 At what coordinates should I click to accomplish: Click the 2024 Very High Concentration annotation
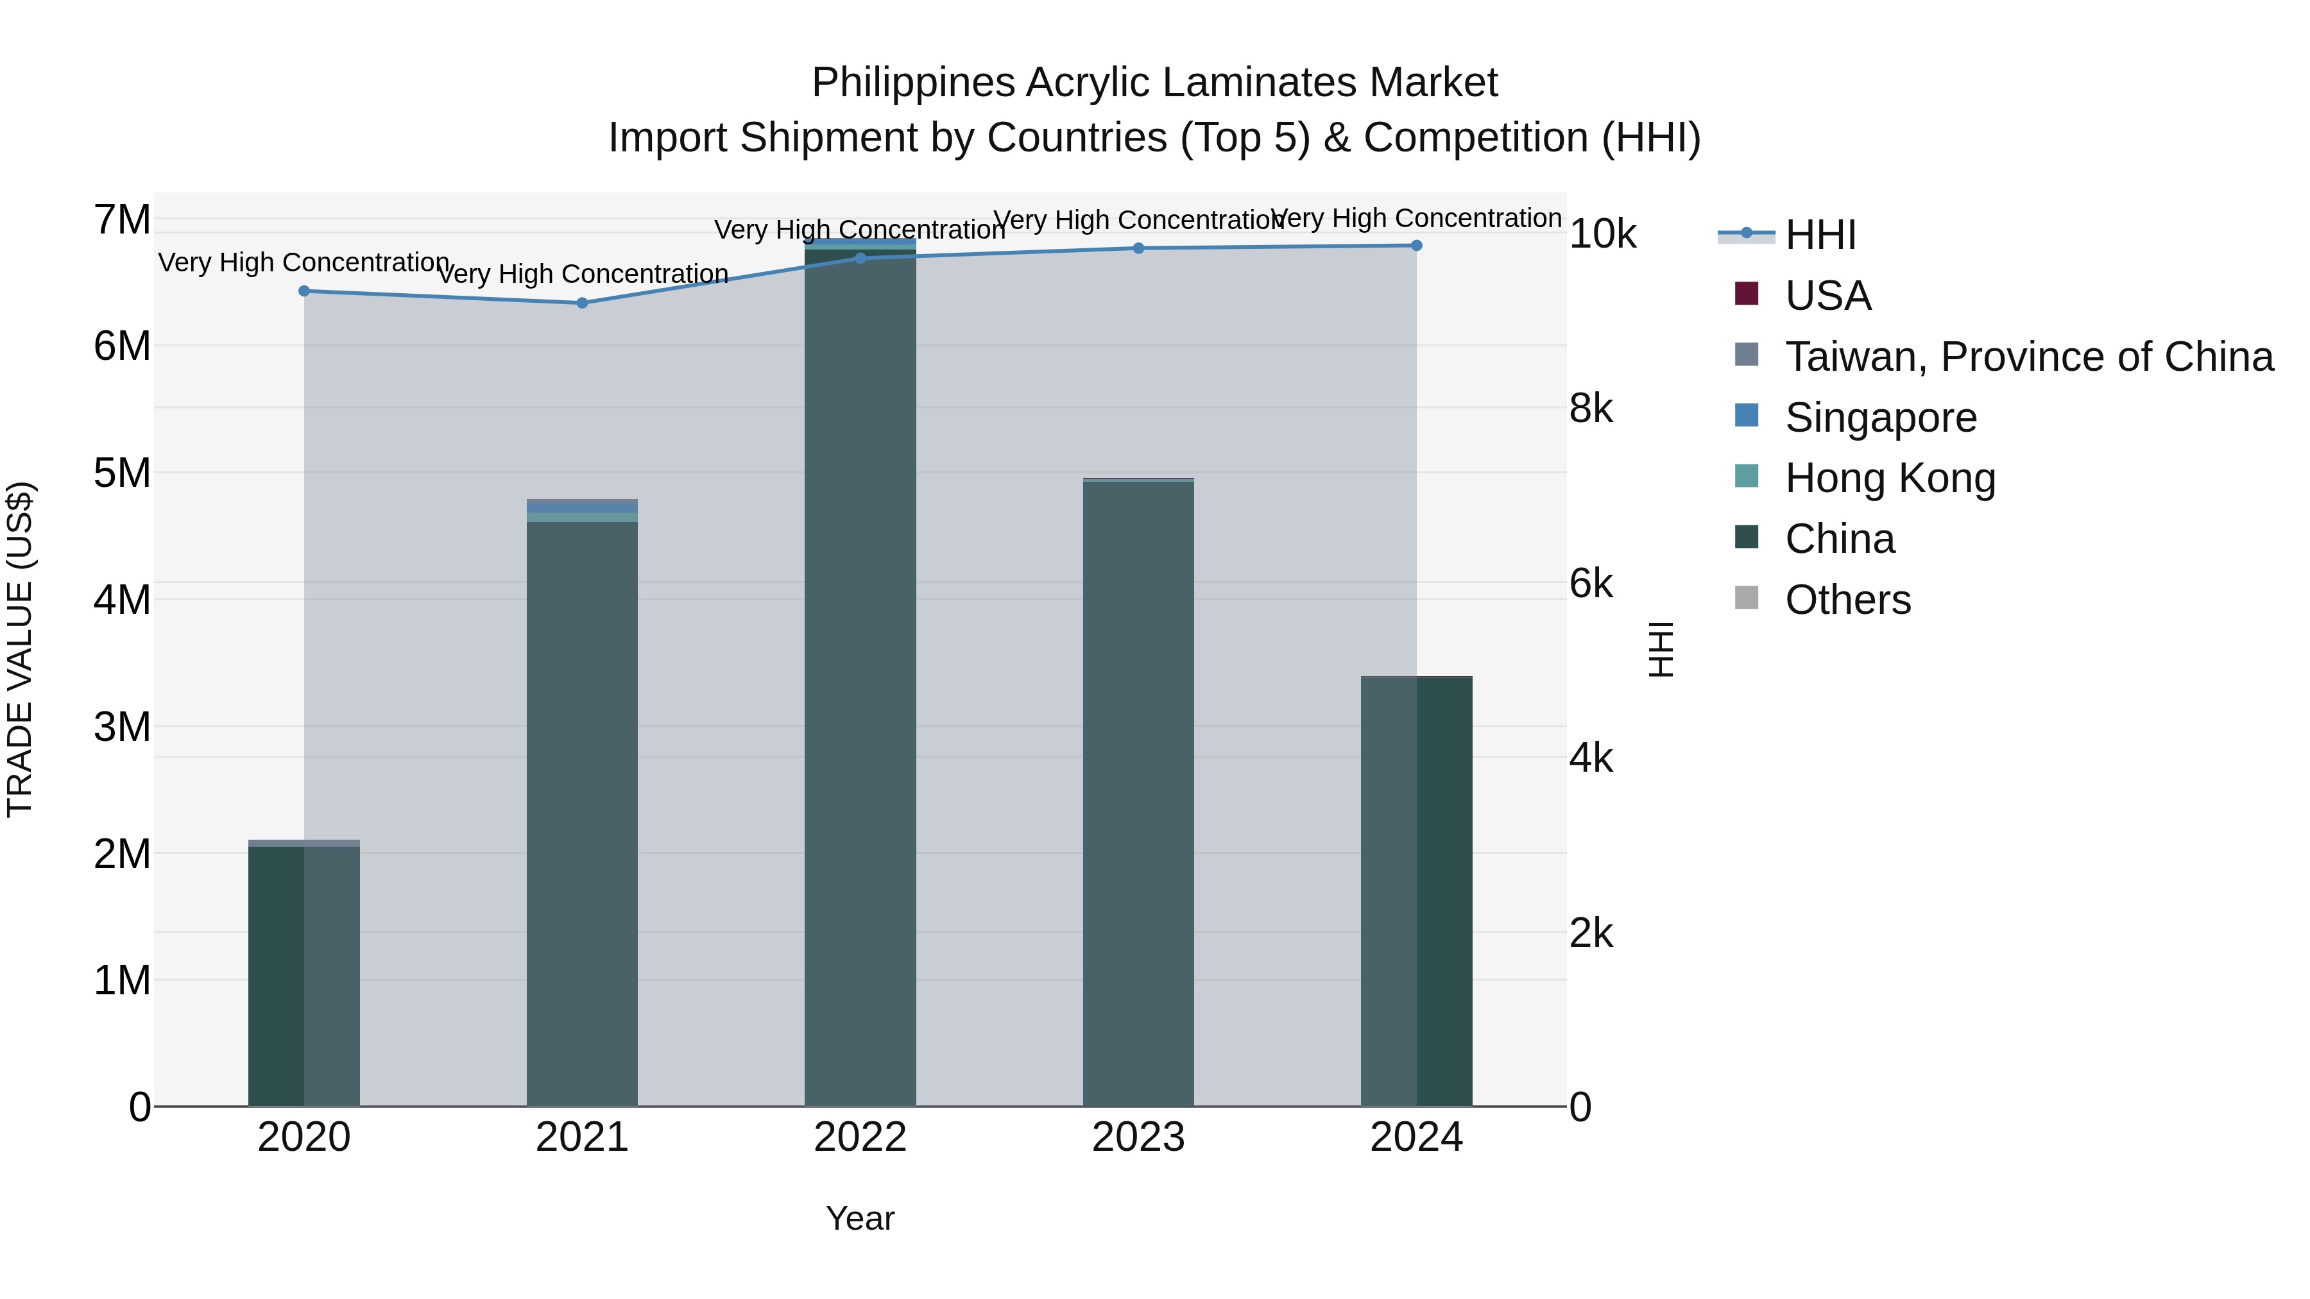pos(1417,218)
